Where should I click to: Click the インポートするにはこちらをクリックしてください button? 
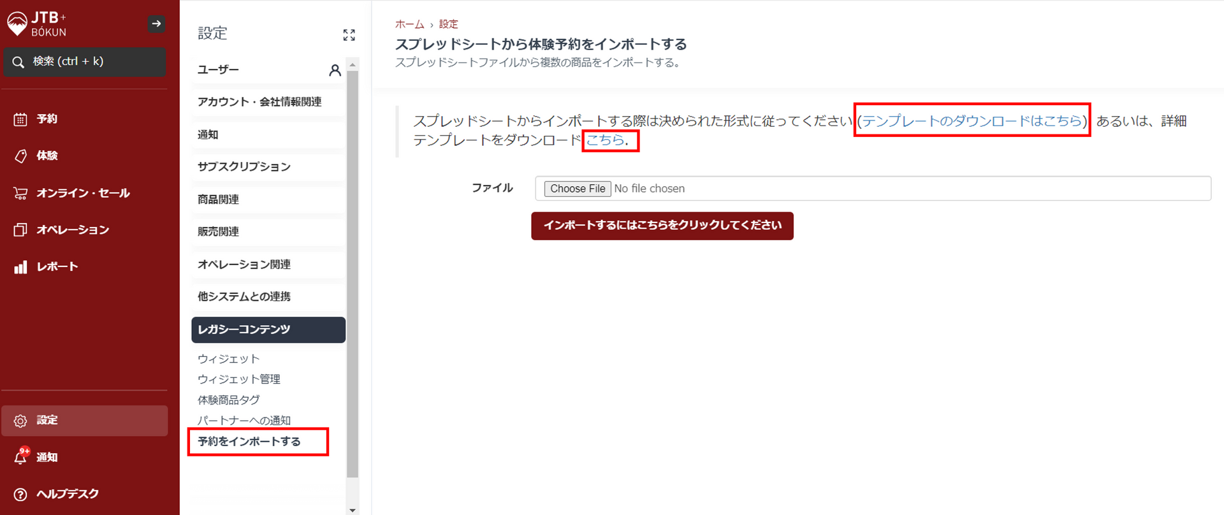tap(662, 226)
